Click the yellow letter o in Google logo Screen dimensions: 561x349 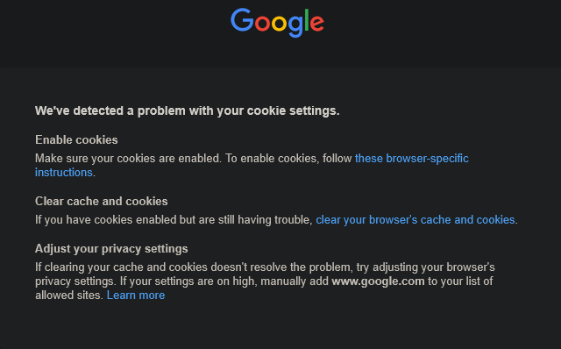click(279, 24)
